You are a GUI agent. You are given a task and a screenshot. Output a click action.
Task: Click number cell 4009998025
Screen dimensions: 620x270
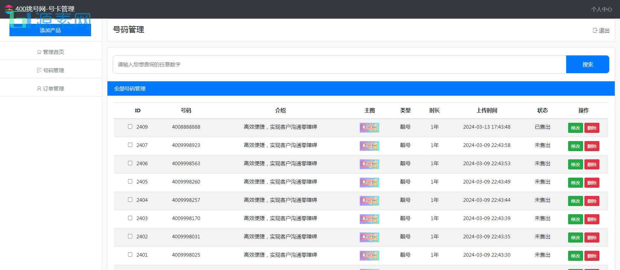pos(186,255)
